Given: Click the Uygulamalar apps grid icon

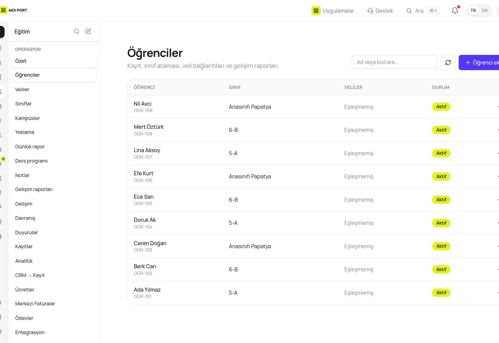Looking at the screenshot, I should [x=316, y=11].
